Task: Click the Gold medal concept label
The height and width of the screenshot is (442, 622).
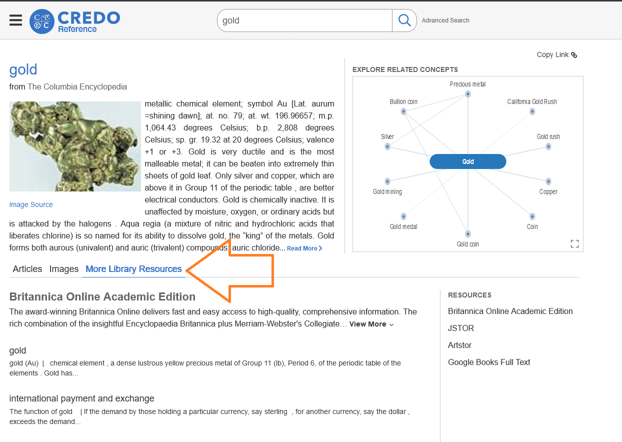Action: (403, 226)
